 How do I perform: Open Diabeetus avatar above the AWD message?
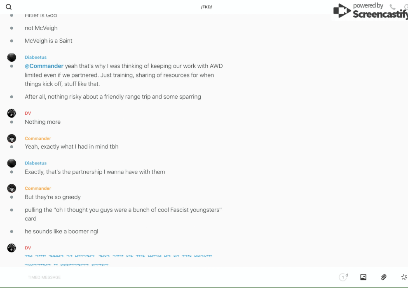pyautogui.click(x=12, y=57)
